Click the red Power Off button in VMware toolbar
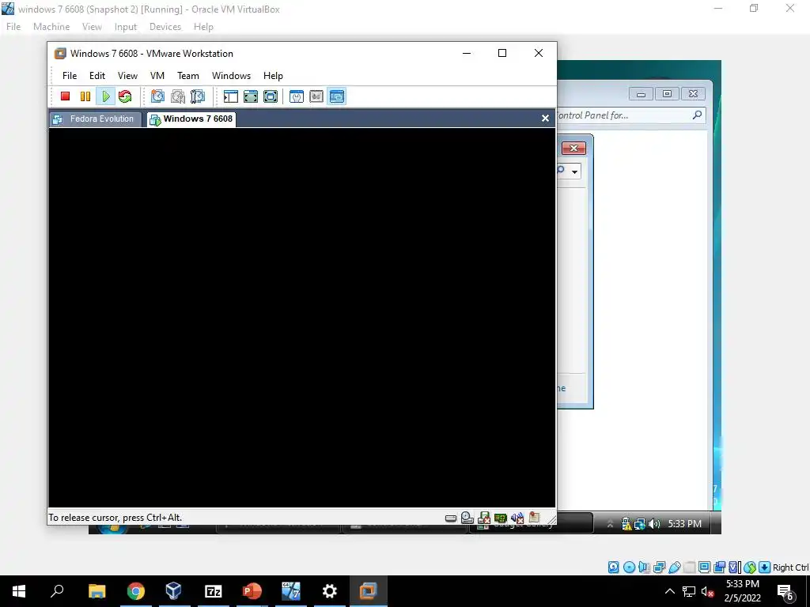 [65, 96]
